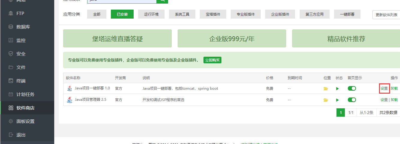Open 设置 for Java项目一键部署 1.0
The width and height of the screenshot is (400, 144).
point(384,88)
